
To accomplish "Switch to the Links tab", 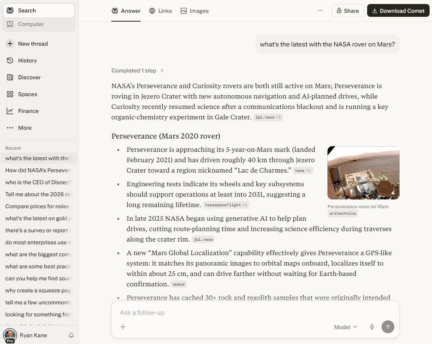I will [160, 11].
